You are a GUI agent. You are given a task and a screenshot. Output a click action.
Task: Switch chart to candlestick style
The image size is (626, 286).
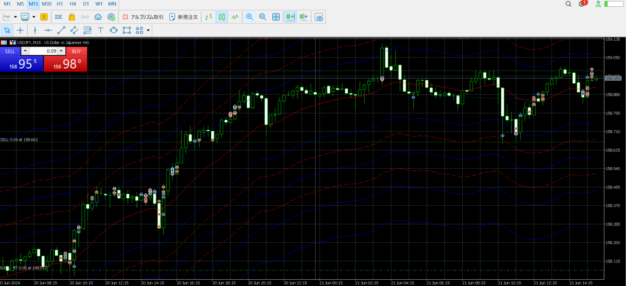[222, 17]
